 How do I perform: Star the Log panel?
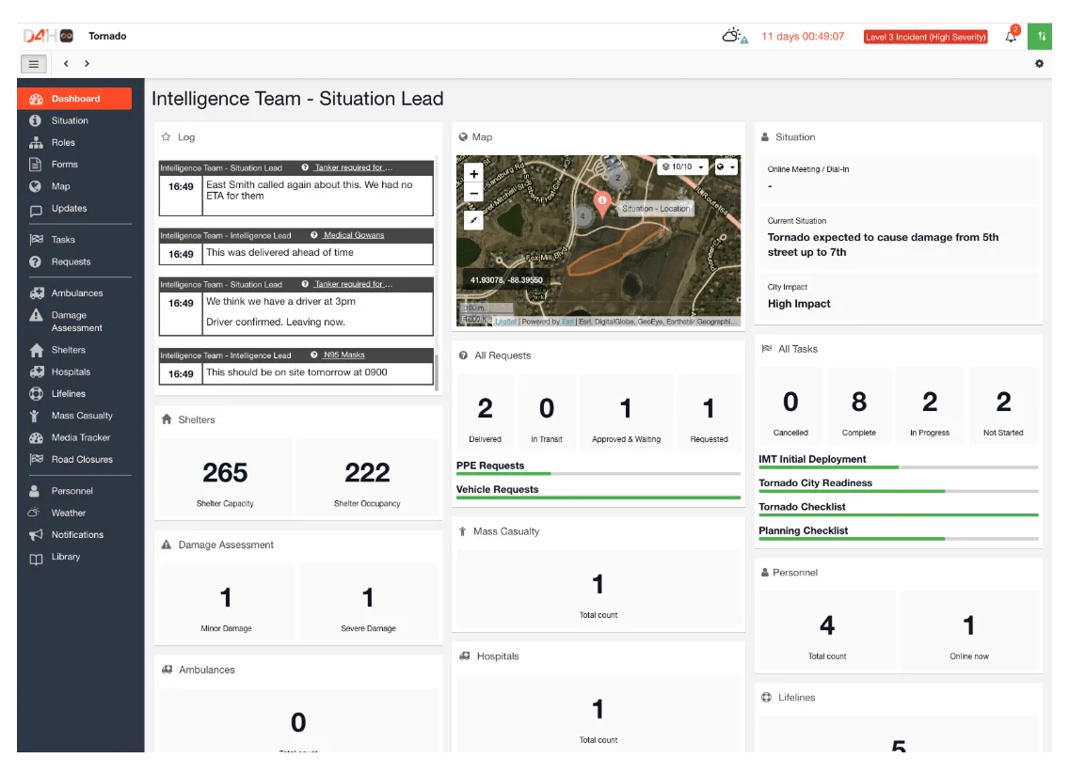[166, 137]
